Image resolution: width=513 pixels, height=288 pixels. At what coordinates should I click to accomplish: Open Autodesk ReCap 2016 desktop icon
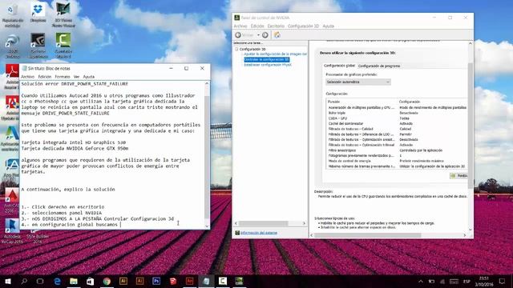pyautogui.click(x=13, y=231)
